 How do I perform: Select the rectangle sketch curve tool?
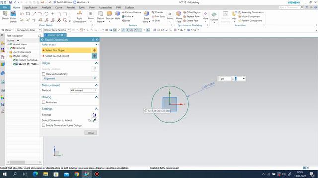coord(28,14)
